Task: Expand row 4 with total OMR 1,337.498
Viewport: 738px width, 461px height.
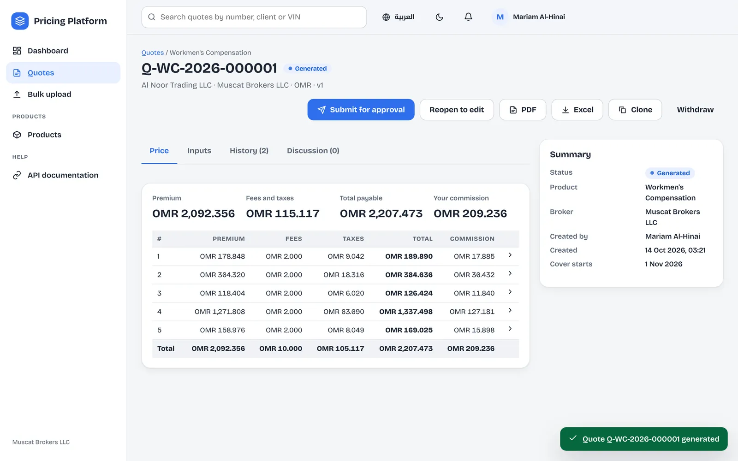Action: (x=510, y=310)
